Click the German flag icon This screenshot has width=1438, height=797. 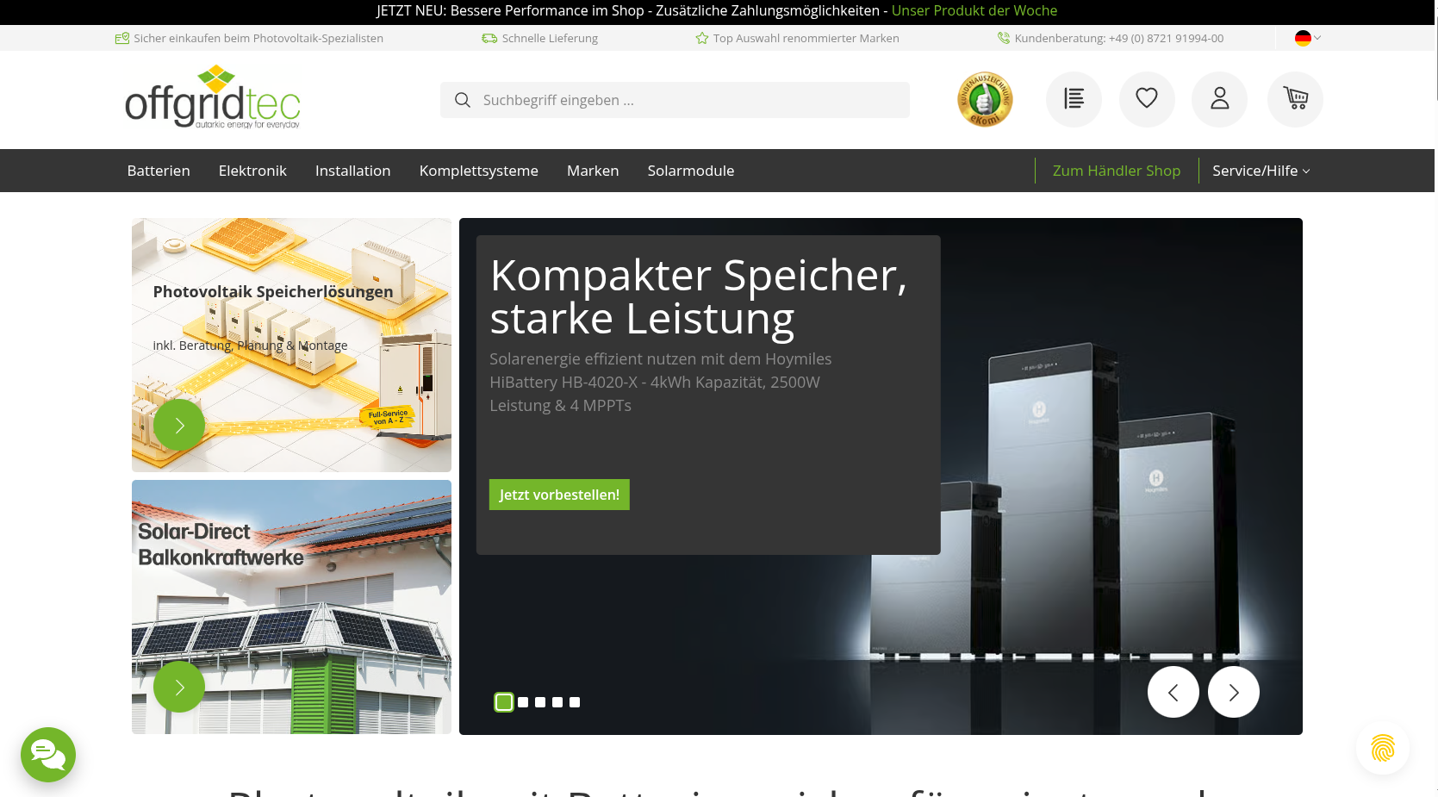pyautogui.click(x=1303, y=38)
